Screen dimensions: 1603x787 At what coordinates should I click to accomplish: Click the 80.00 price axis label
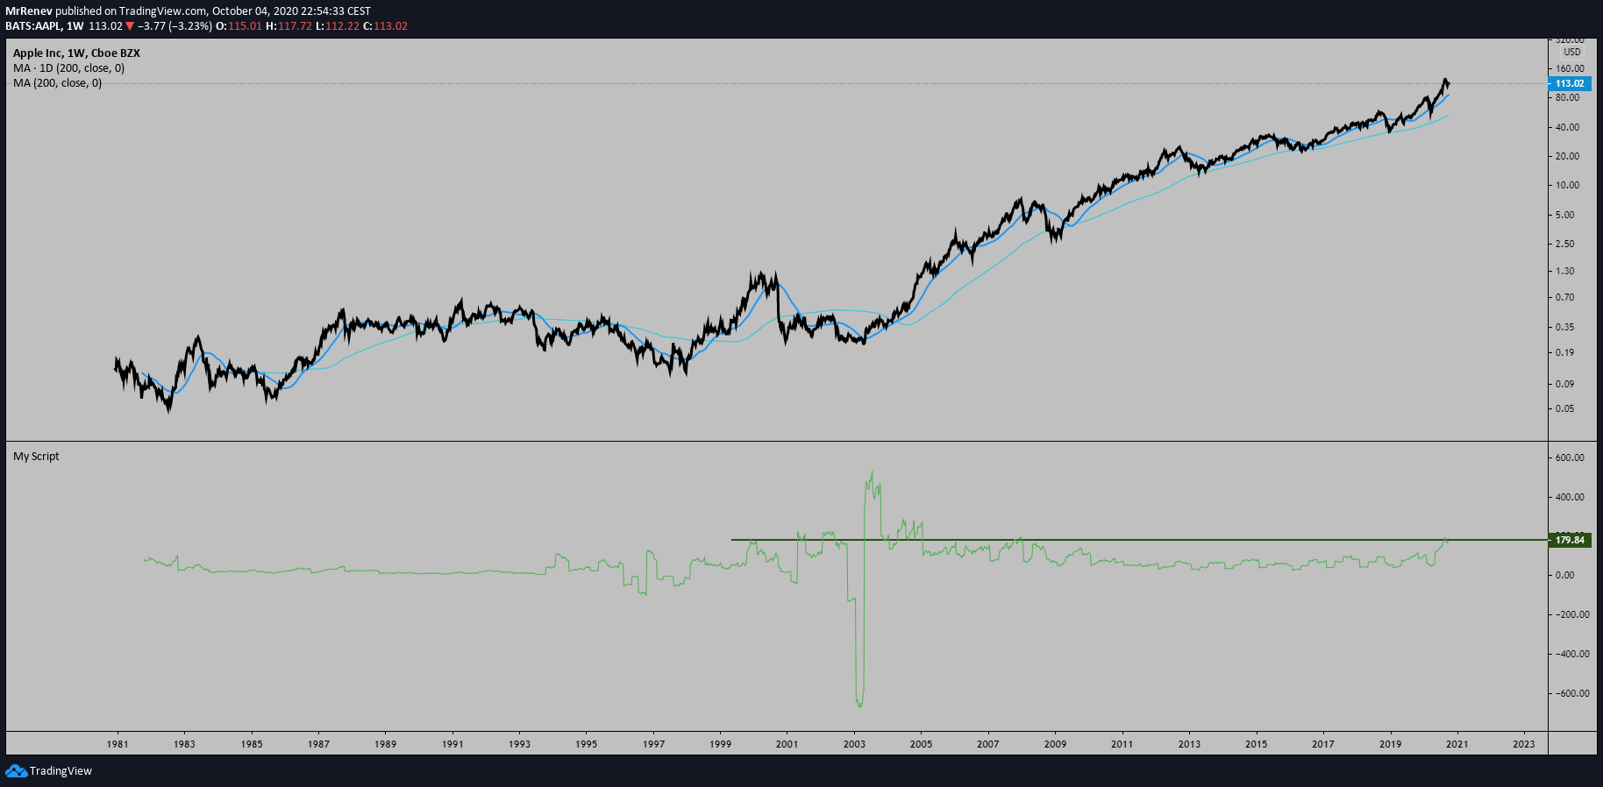coord(1568,97)
